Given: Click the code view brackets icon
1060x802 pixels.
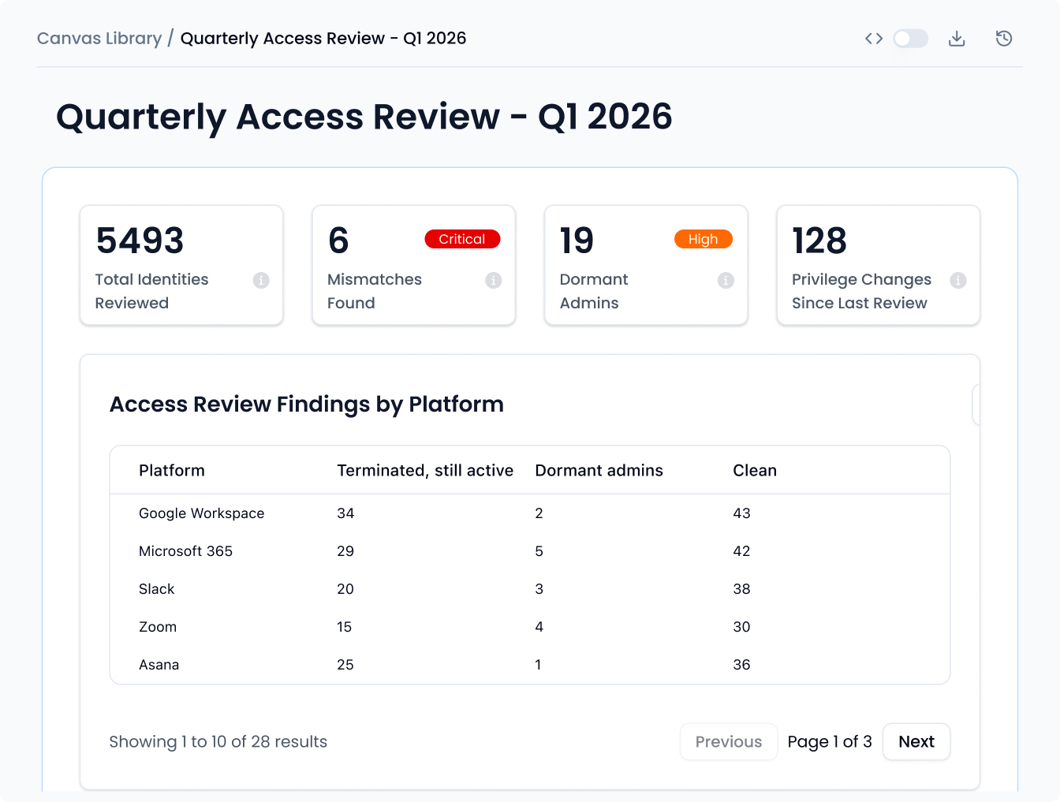Looking at the screenshot, I should point(873,39).
